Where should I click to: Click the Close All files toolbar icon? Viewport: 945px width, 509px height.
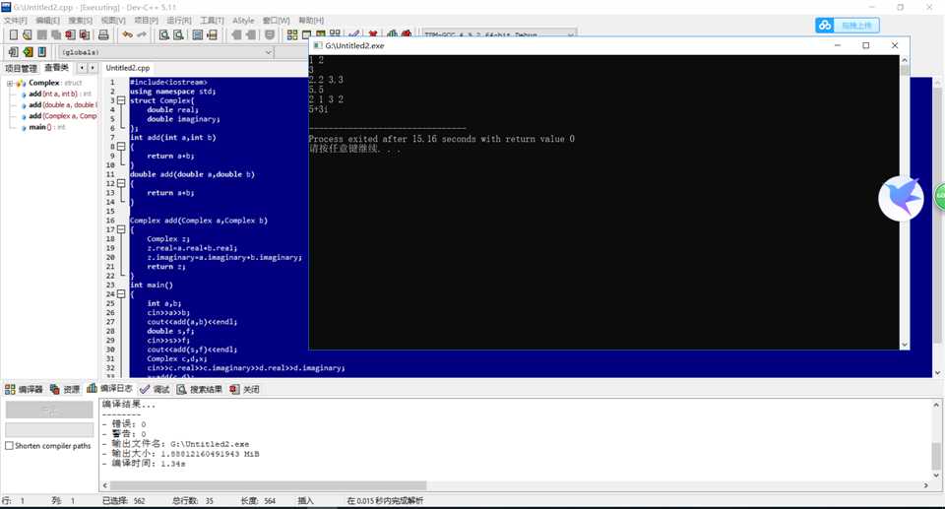[x=85, y=35]
